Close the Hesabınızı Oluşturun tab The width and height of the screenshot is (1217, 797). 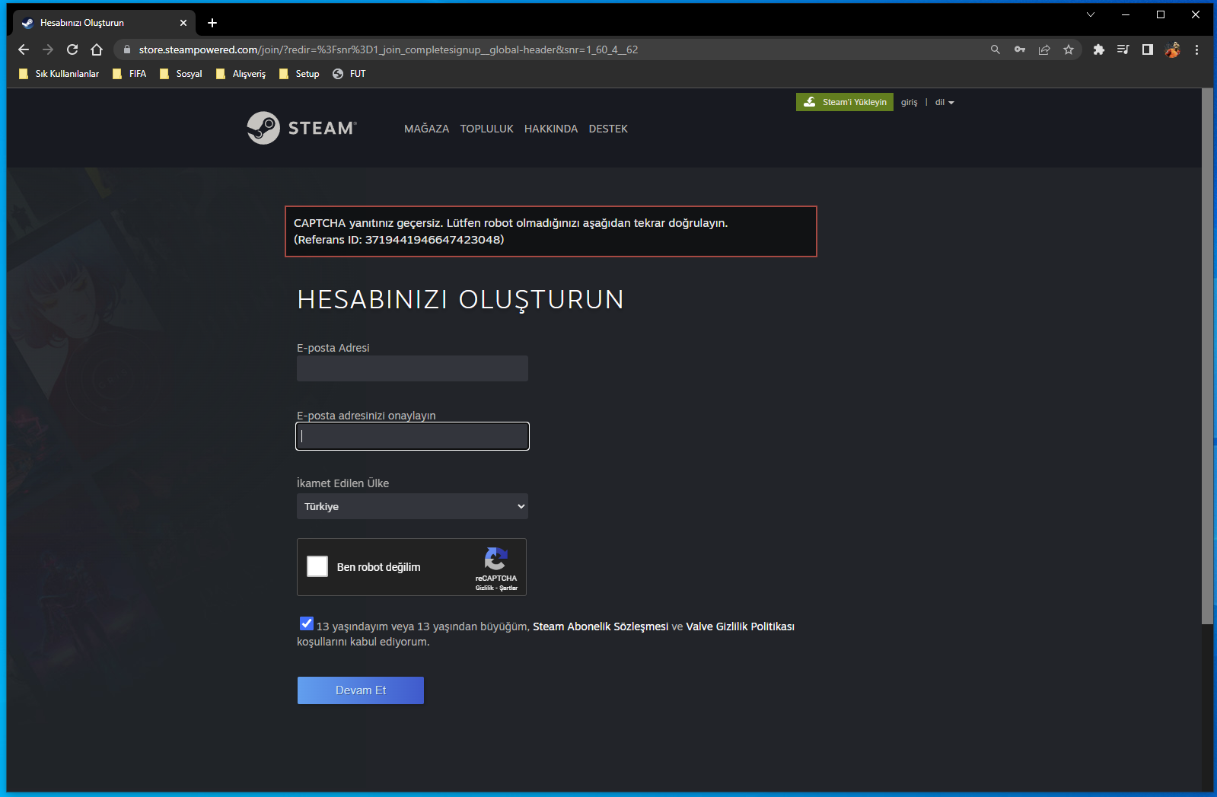click(183, 23)
